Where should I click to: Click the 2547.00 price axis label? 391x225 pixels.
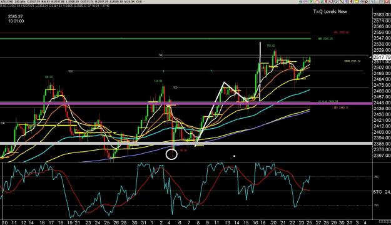[382, 38]
